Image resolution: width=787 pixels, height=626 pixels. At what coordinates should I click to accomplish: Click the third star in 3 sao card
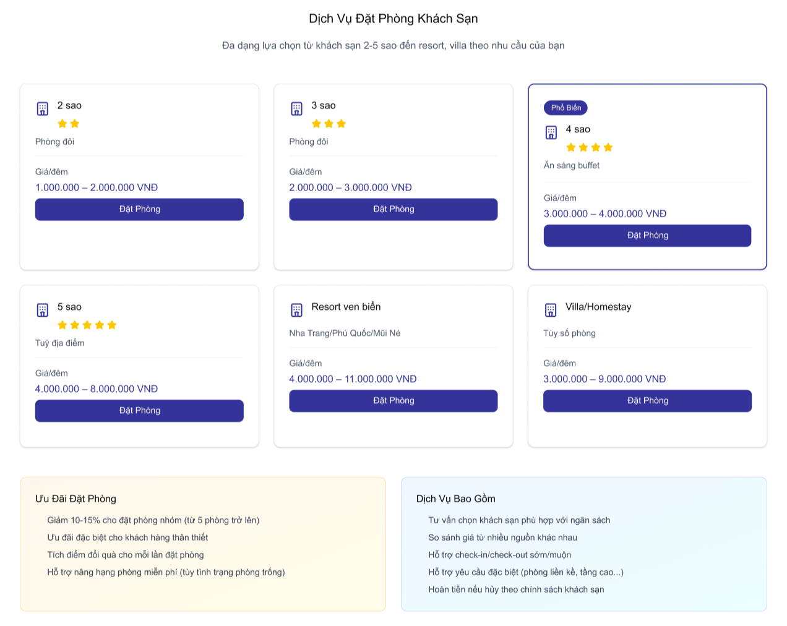pyautogui.click(x=341, y=124)
